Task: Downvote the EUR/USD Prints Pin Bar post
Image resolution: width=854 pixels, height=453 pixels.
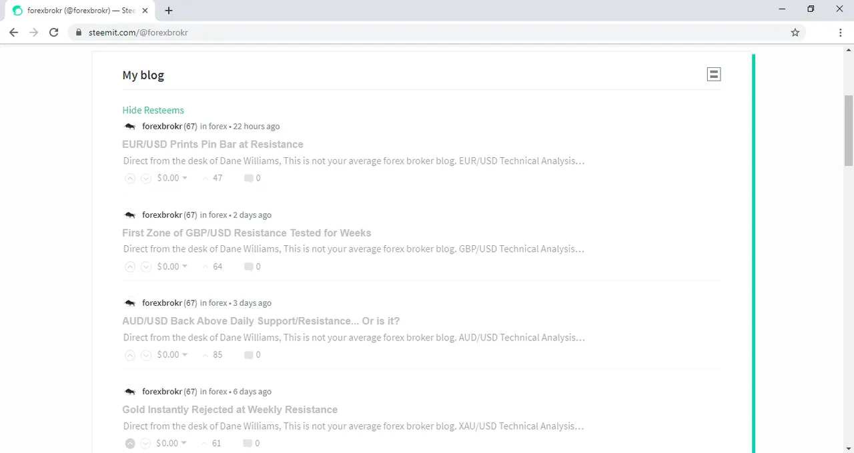Action: coord(146,178)
